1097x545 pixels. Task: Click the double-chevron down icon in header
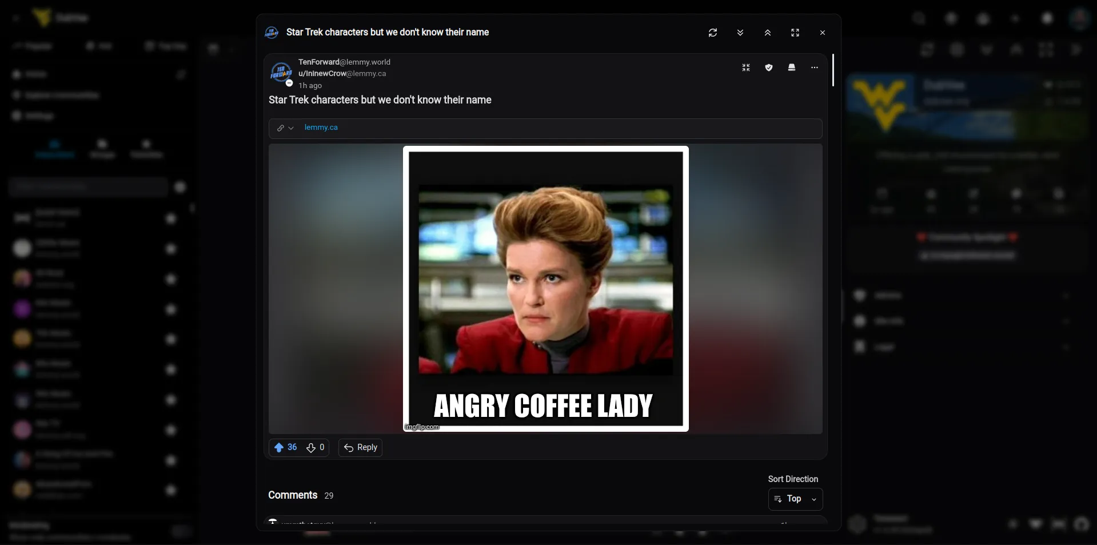point(740,33)
